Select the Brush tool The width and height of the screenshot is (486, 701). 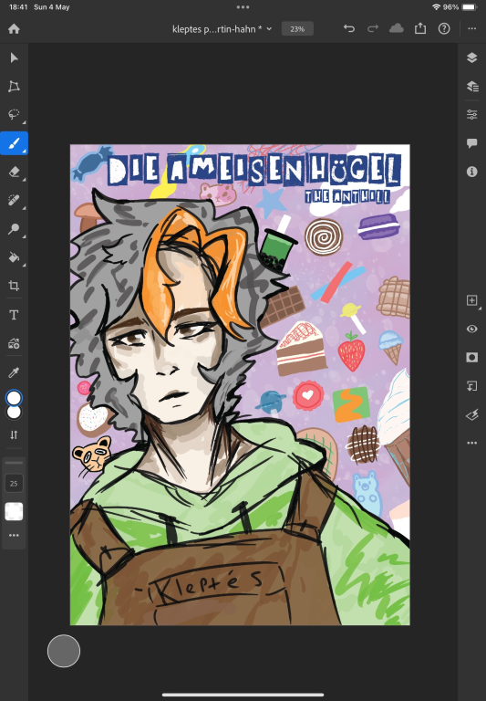click(14, 143)
